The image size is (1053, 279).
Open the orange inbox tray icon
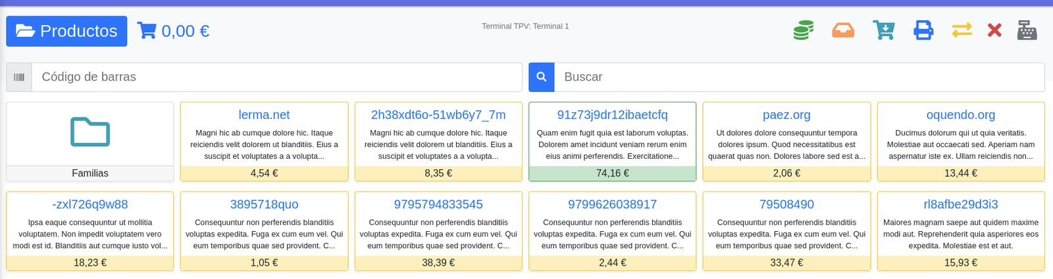(843, 30)
